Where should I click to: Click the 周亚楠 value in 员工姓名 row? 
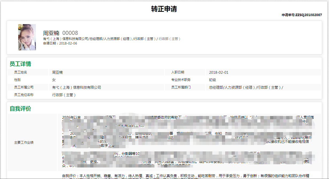click(x=57, y=72)
